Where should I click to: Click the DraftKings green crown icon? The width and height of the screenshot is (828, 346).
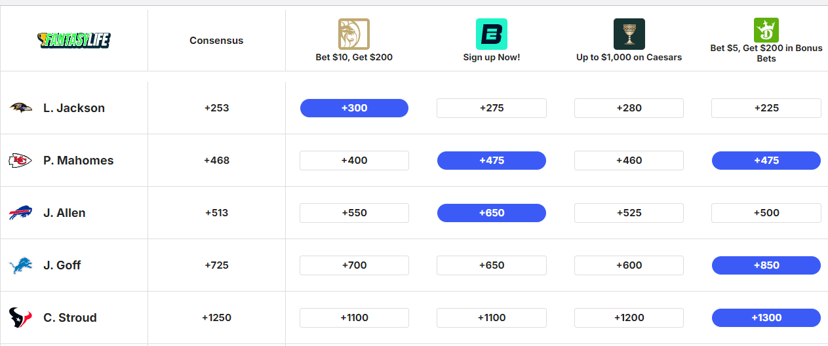pos(766,30)
